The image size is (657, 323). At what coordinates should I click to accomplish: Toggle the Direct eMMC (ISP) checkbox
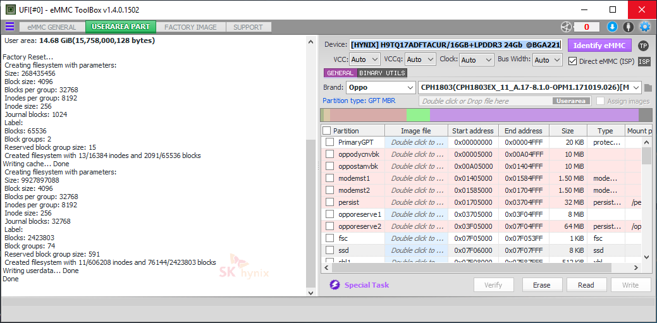point(572,61)
